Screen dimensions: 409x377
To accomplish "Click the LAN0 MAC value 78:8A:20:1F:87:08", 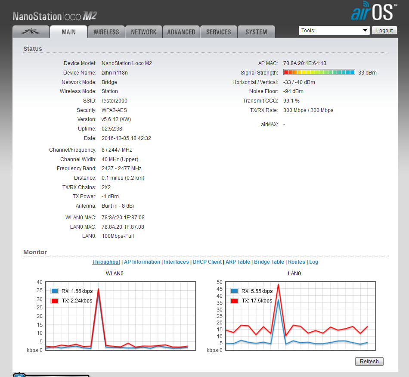I will [x=123, y=227].
